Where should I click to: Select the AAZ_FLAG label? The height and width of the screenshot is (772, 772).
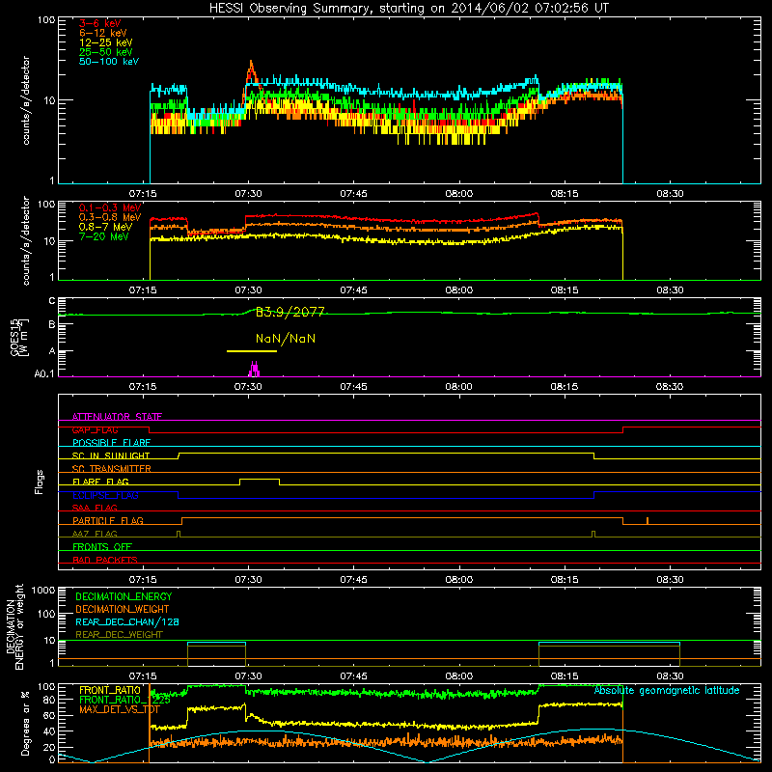coord(95,534)
